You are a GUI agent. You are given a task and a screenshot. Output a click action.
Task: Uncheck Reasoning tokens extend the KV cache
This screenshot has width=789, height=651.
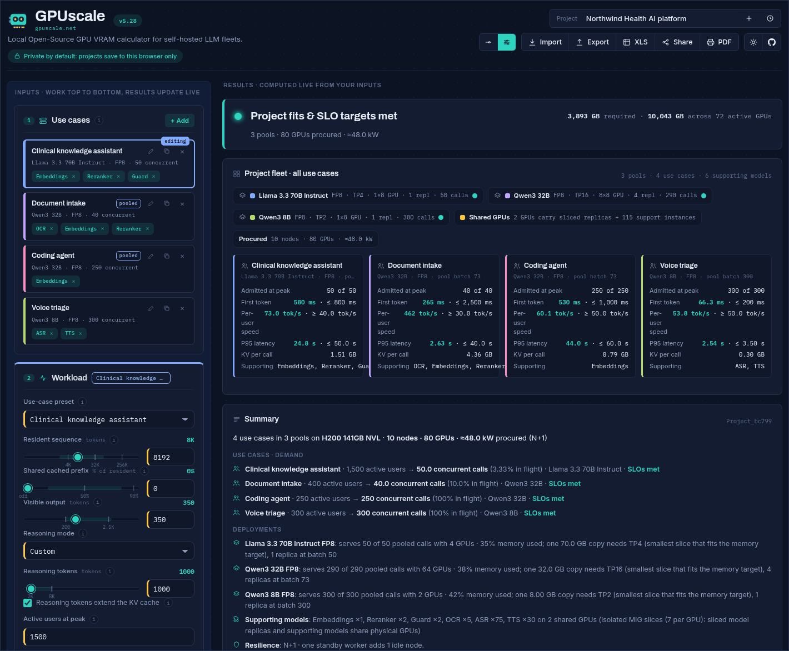(28, 603)
